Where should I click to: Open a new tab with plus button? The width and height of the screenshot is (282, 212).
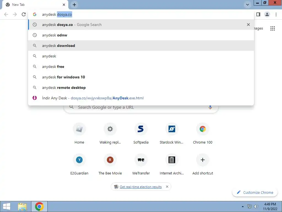click(74, 5)
